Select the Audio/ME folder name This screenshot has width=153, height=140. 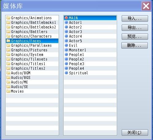(x=19, y=82)
